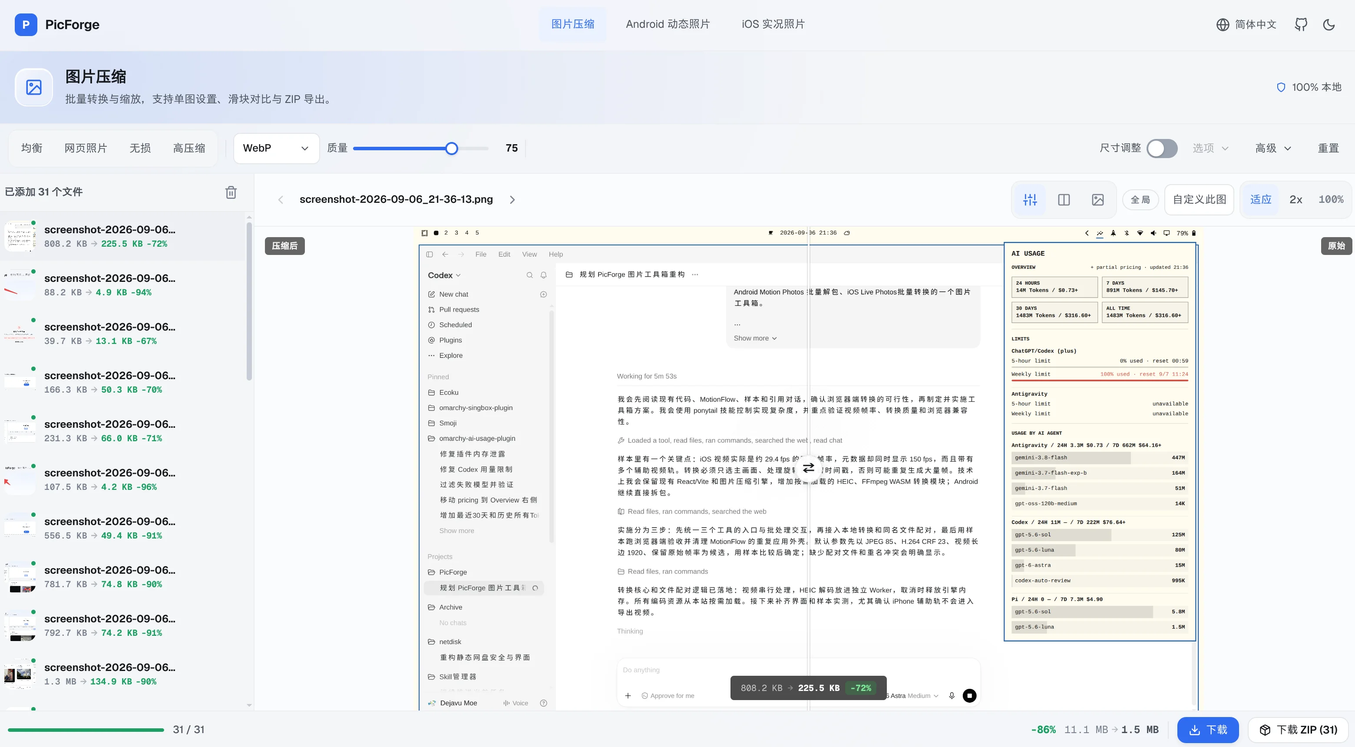Click the blue 下载 button
The image size is (1355, 747).
1208,730
